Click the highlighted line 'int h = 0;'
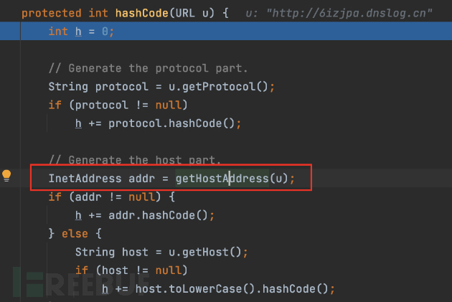 pos(81,31)
